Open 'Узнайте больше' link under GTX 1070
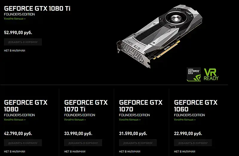Screen dimensions: 239x156 pos(130,120)
